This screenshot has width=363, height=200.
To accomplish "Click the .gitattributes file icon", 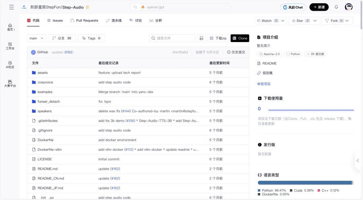I will [34, 121].
